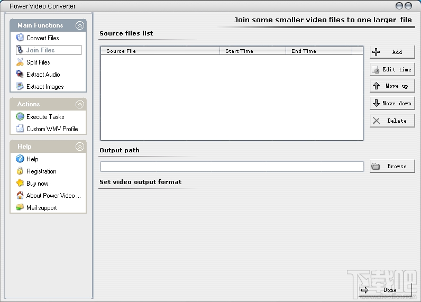This screenshot has height=302, width=421.
Task: Click the End Time column header
Action: coord(319,51)
